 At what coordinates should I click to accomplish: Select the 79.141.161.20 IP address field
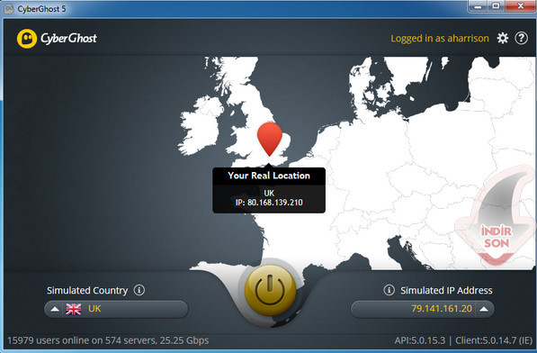tap(422, 309)
